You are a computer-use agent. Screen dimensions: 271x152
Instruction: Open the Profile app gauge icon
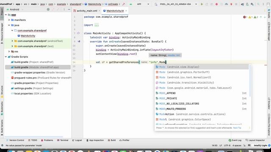pyautogui.click(x=226, y=4)
